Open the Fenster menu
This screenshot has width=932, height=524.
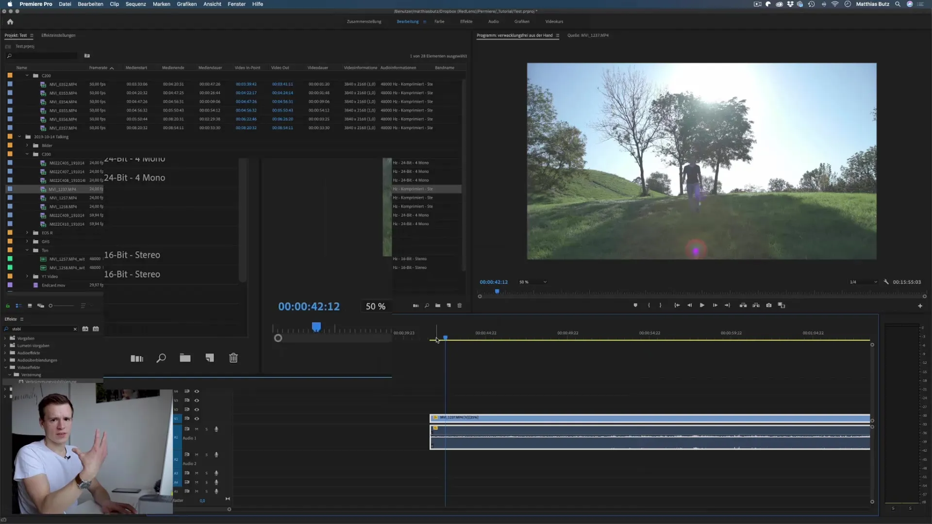236,4
